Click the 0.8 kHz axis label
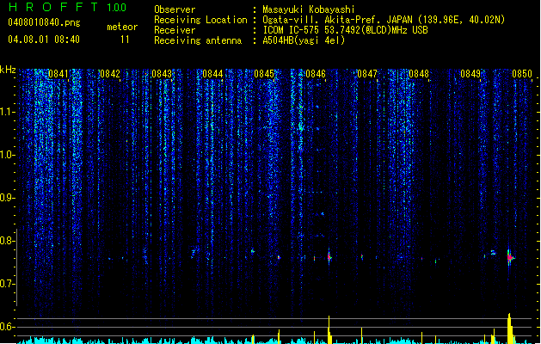Image resolution: width=541 pixels, height=344 pixels. pos(8,241)
